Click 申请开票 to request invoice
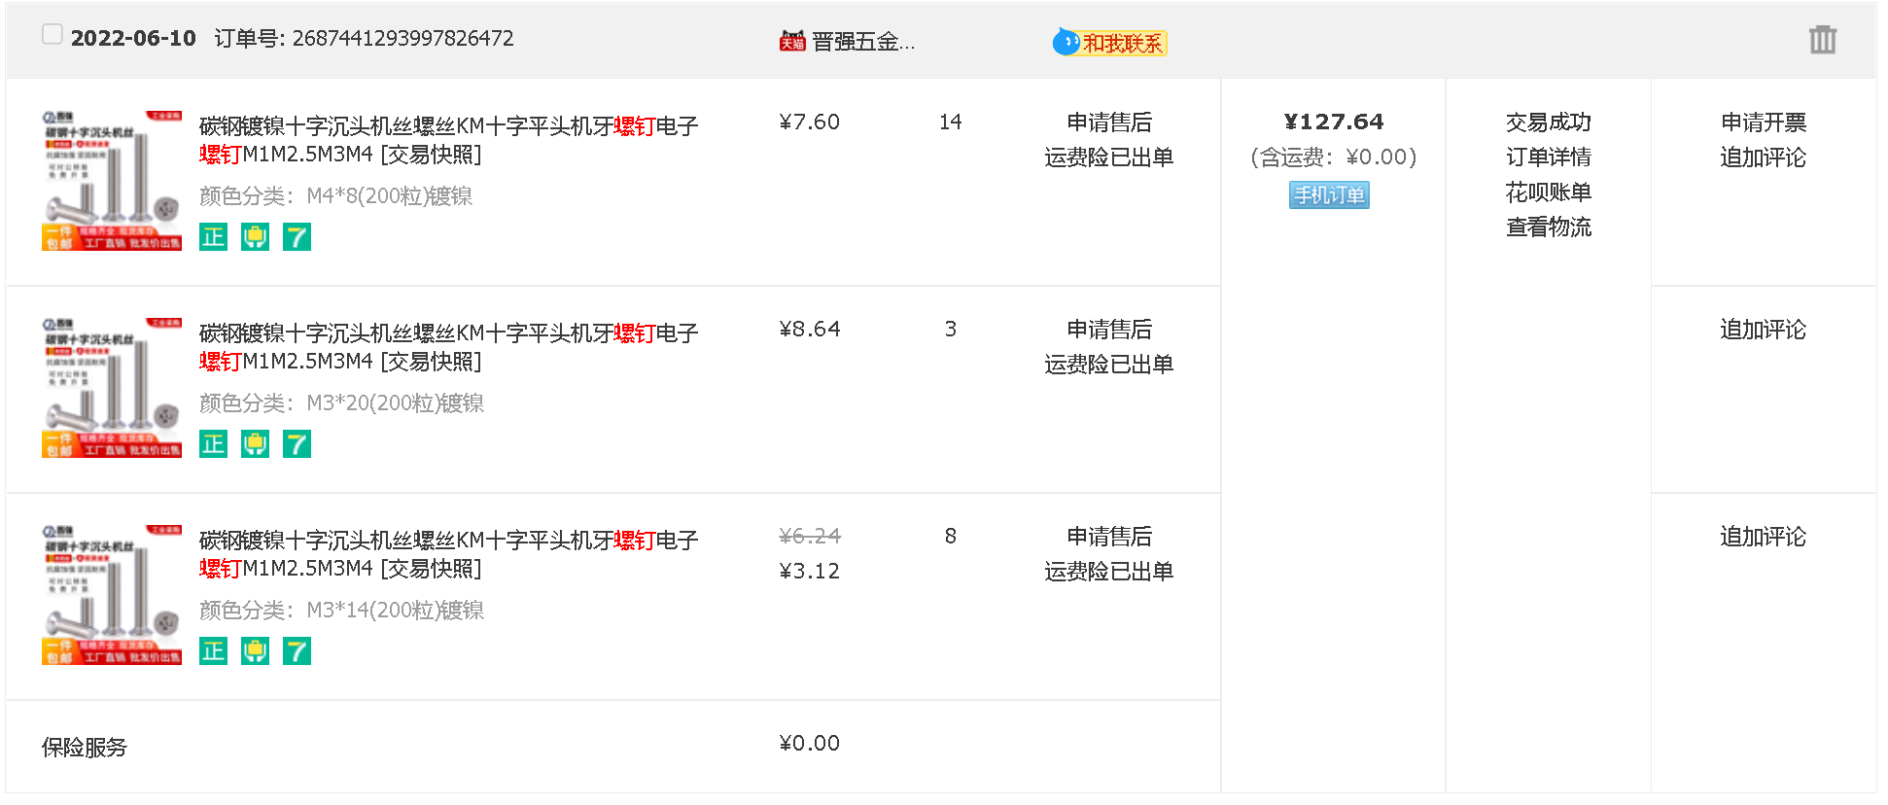1888x805 pixels. click(1763, 122)
